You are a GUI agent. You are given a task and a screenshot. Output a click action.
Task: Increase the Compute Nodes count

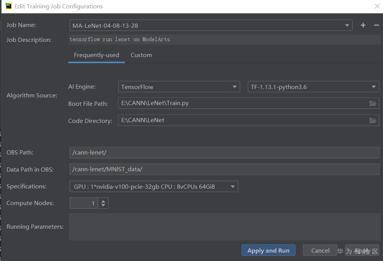pyautogui.click(x=103, y=201)
